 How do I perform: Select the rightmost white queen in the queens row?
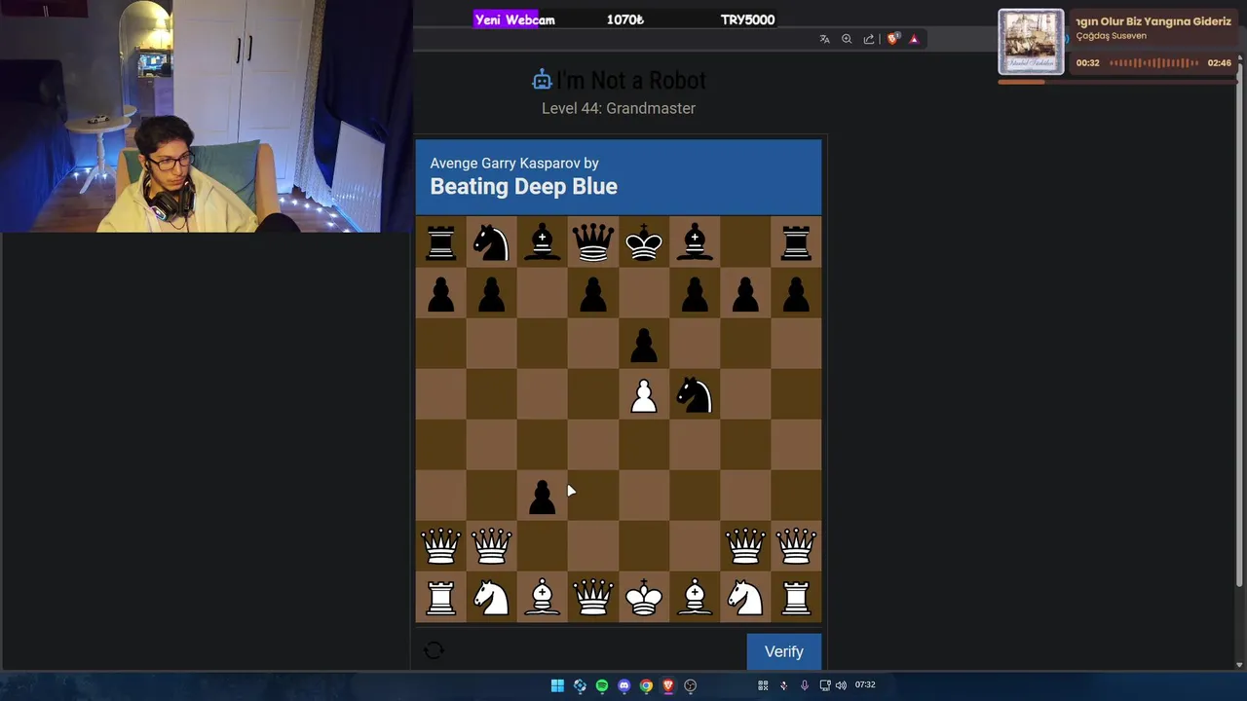[x=796, y=546]
